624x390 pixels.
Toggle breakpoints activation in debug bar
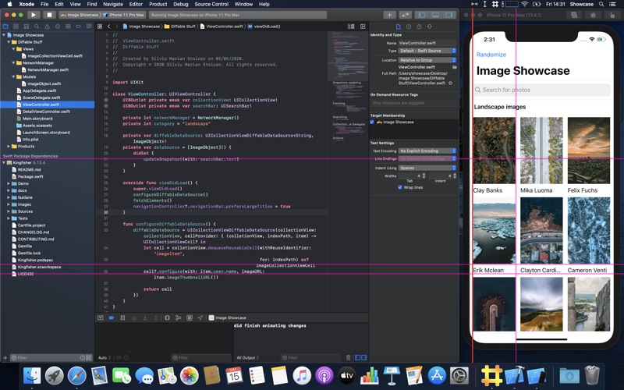pos(112,317)
